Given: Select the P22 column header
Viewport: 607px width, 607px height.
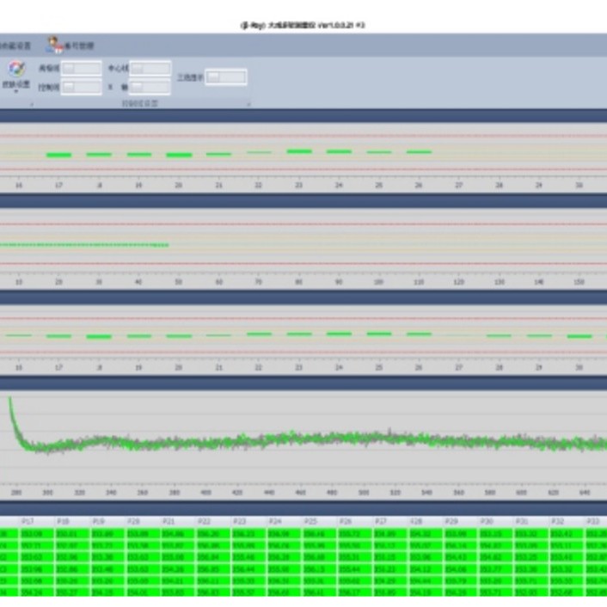Looking at the screenshot, I should pos(214,522).
